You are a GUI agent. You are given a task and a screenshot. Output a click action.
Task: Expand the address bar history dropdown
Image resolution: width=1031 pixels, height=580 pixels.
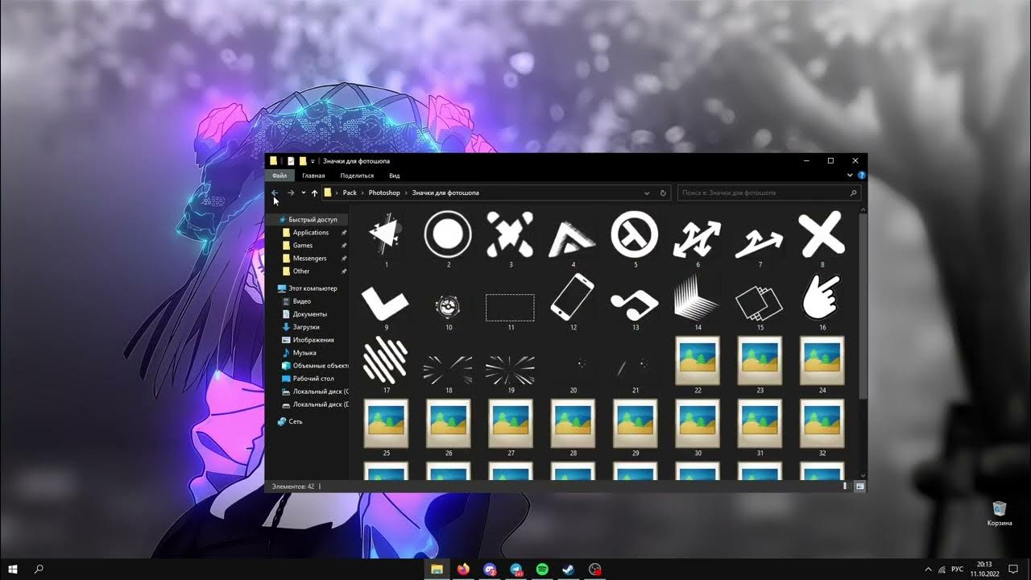(647, 193)
